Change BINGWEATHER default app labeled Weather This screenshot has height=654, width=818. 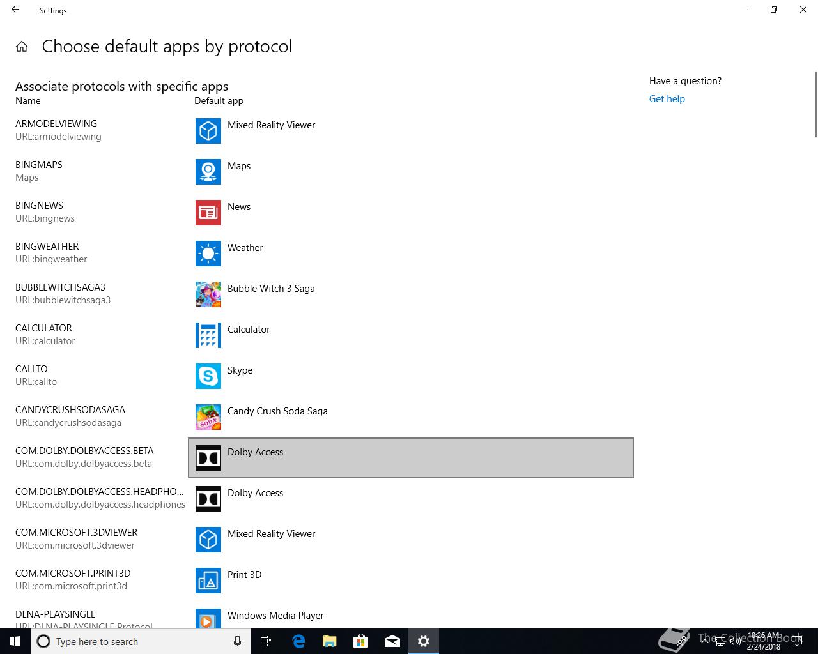[x=411, y=254]
